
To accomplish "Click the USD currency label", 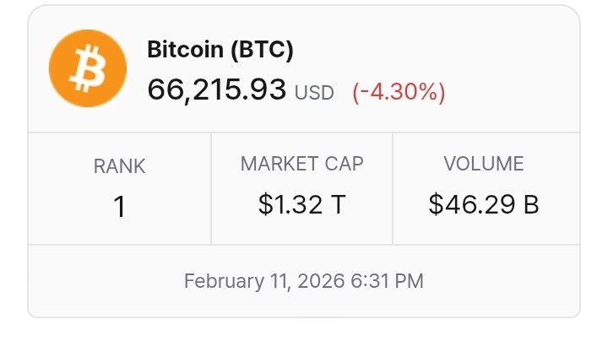I will (x=314, y=93).
